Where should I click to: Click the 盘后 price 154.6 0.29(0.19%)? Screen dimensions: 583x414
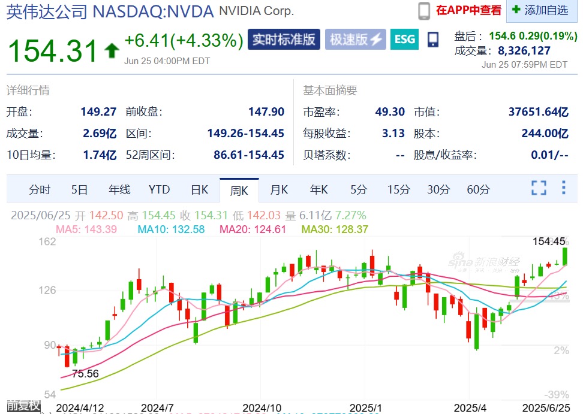pos(533,36)
